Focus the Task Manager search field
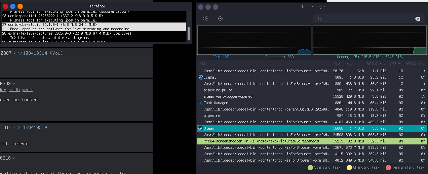Screen dimensions: 428x174 [x=368, y=19]
